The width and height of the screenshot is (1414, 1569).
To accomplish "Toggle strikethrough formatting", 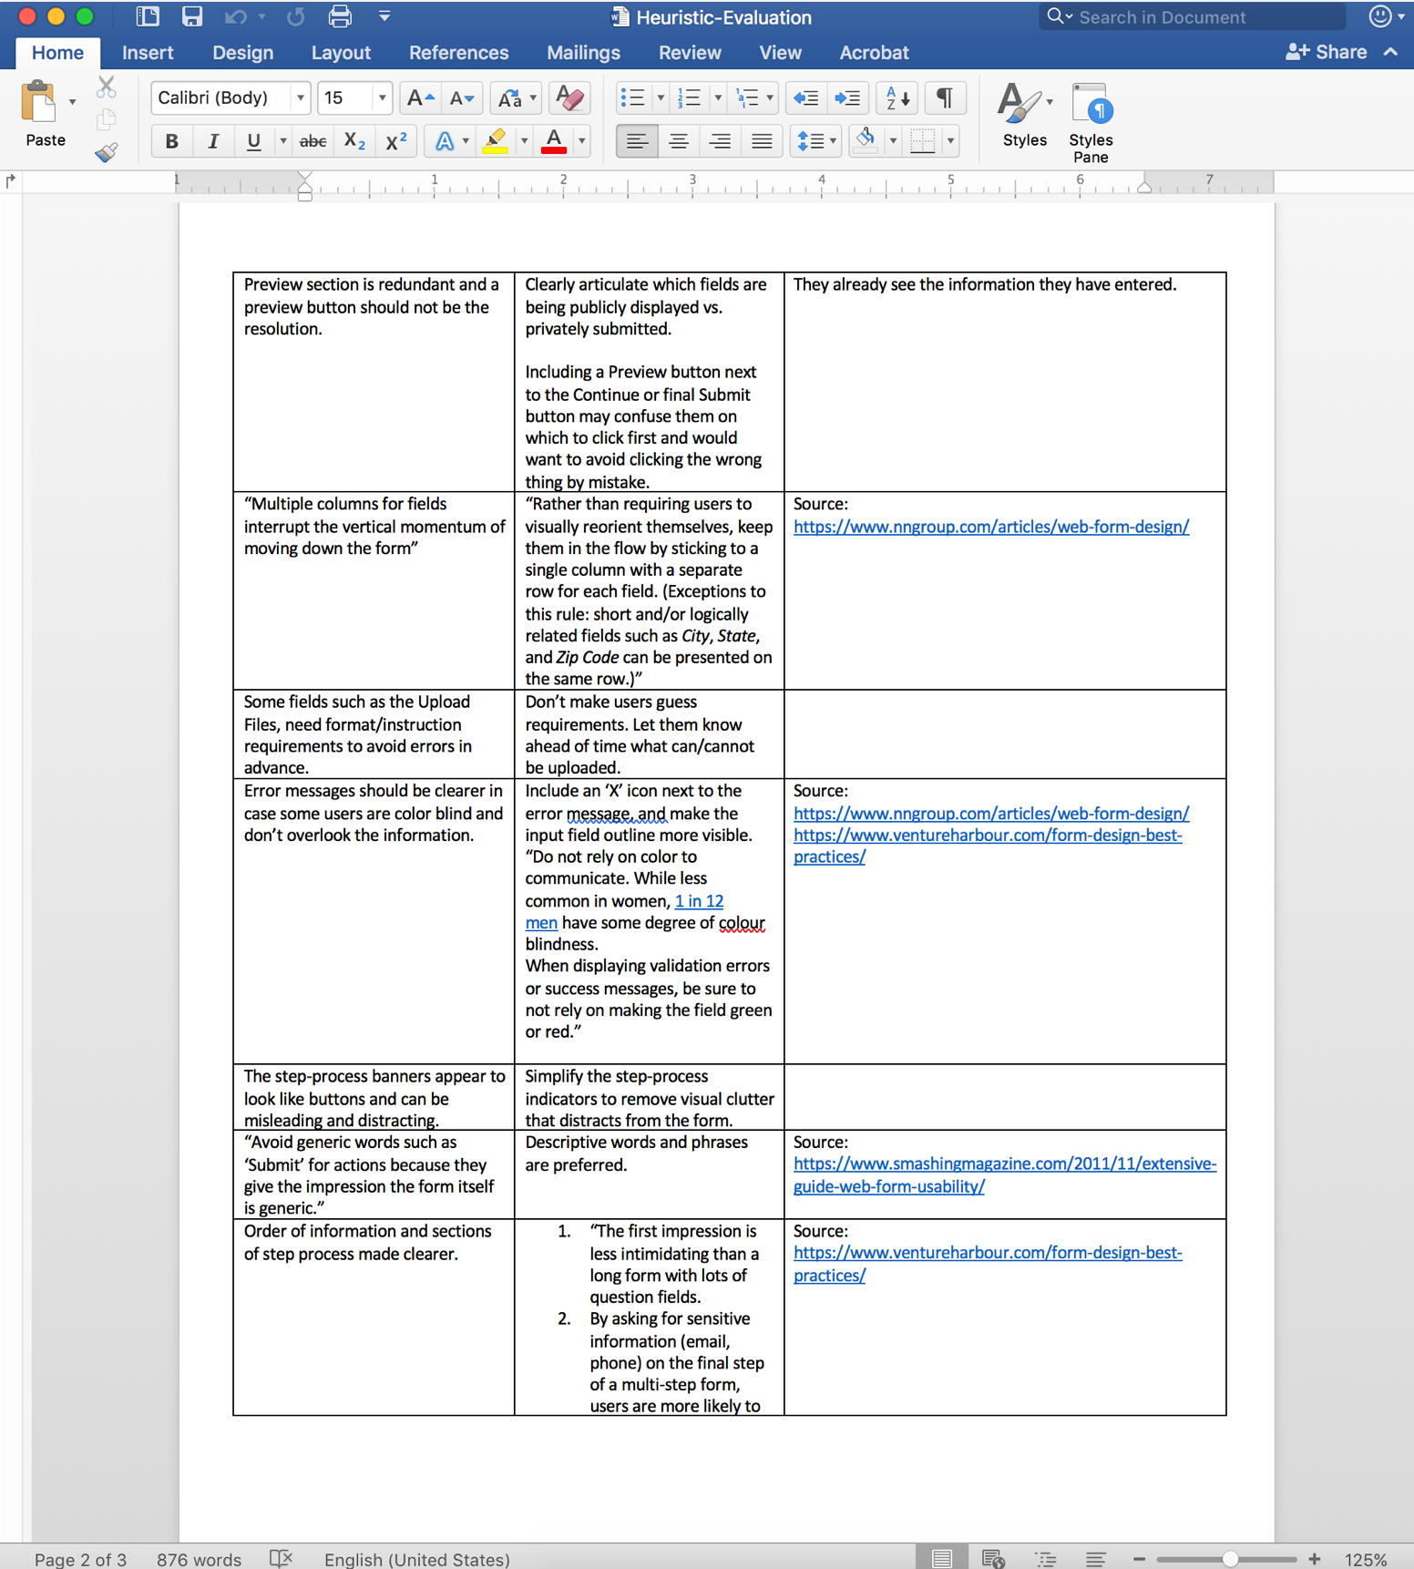I will click(313, 141).
